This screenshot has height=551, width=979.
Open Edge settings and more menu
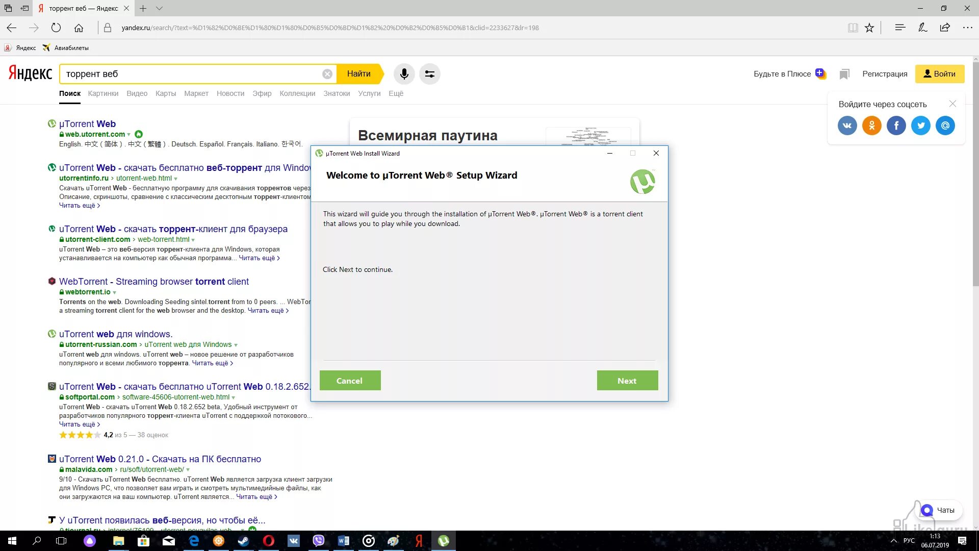tap(967, 28)
